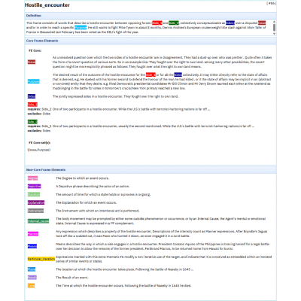Select the Side_2 label above 'requires: Side_1'
This screenshot has width=301, height=301.
[32, 122]
